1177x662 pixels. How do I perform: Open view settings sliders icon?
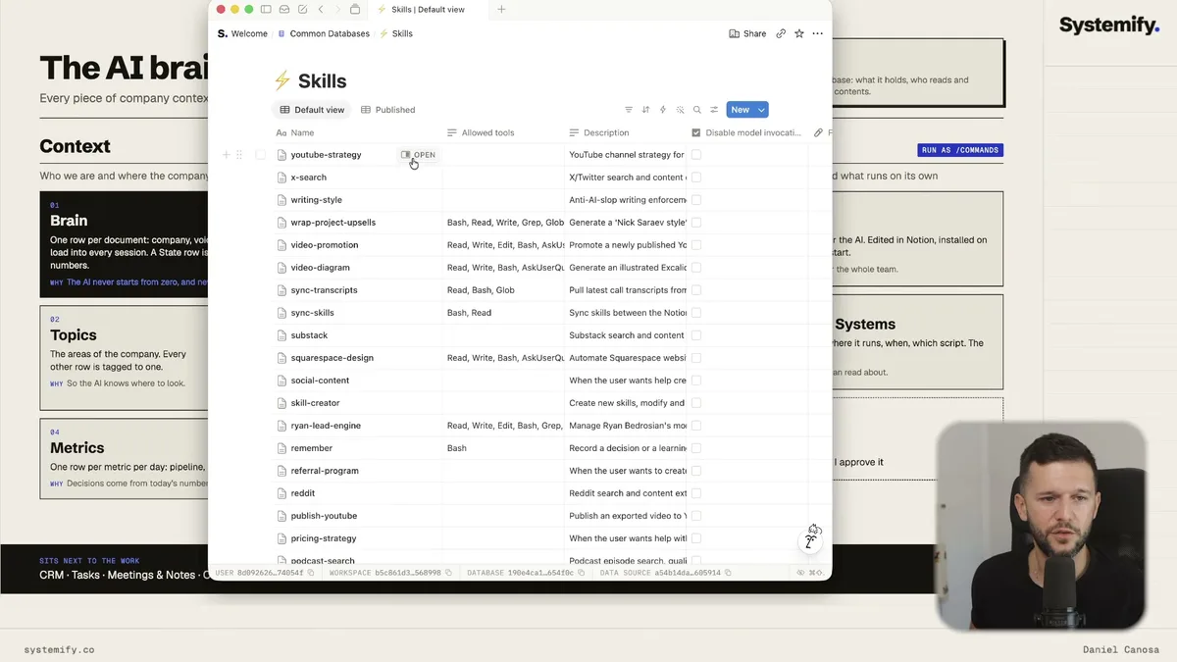(714, 110)
